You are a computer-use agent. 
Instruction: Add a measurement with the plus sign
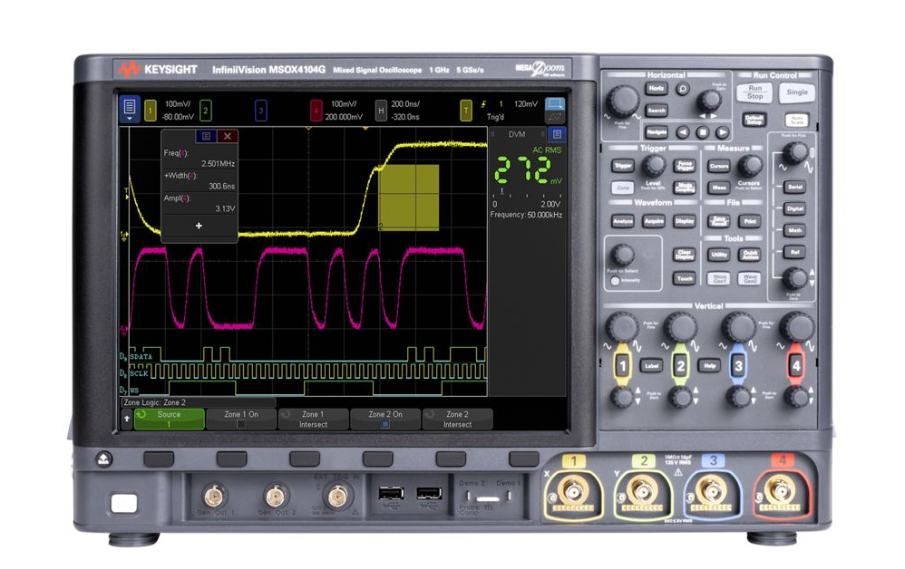pyautogui.click(x=199, y=225)
